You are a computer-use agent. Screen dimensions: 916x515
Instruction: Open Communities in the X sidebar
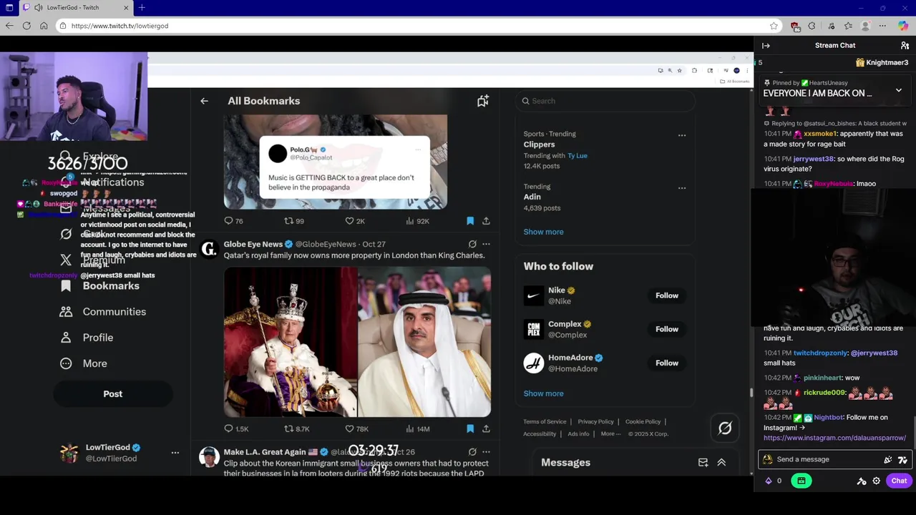point(104,312)
